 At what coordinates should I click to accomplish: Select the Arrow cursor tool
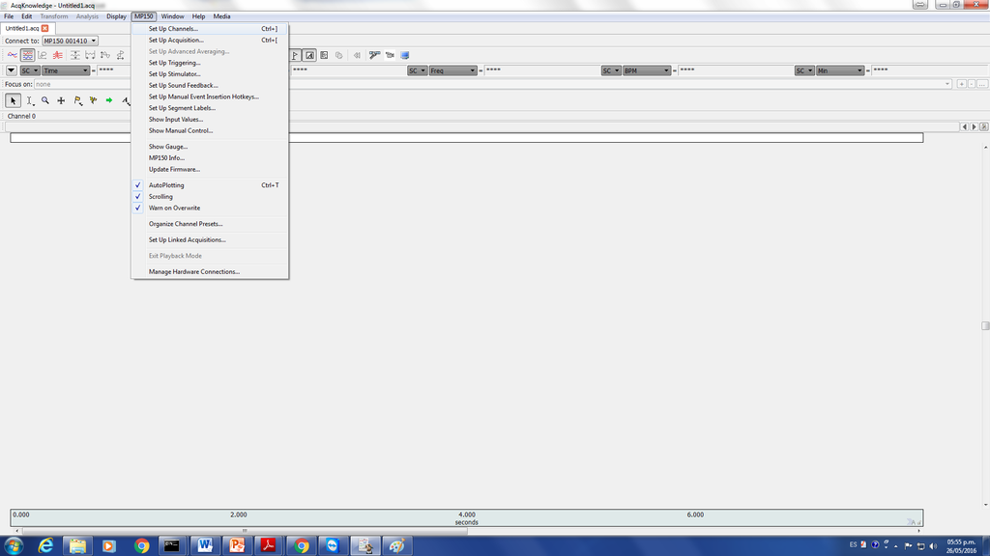(x=13, y=100)
